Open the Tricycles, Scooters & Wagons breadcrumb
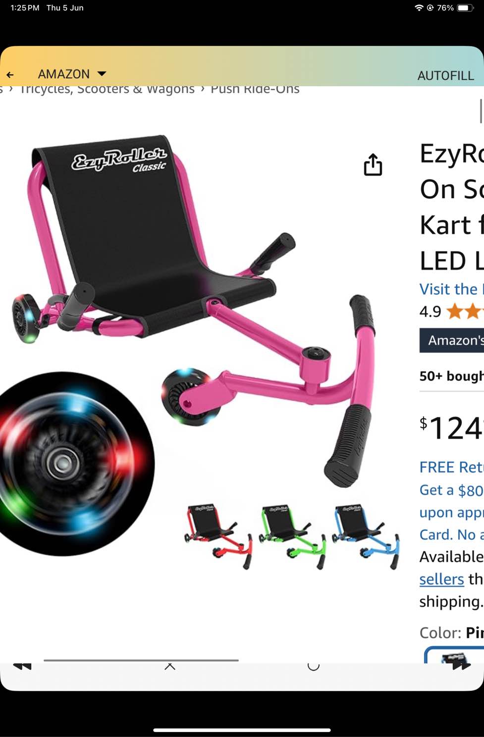Image resolution: width=484 pixels, height=737 pixels. coord(107,90)
